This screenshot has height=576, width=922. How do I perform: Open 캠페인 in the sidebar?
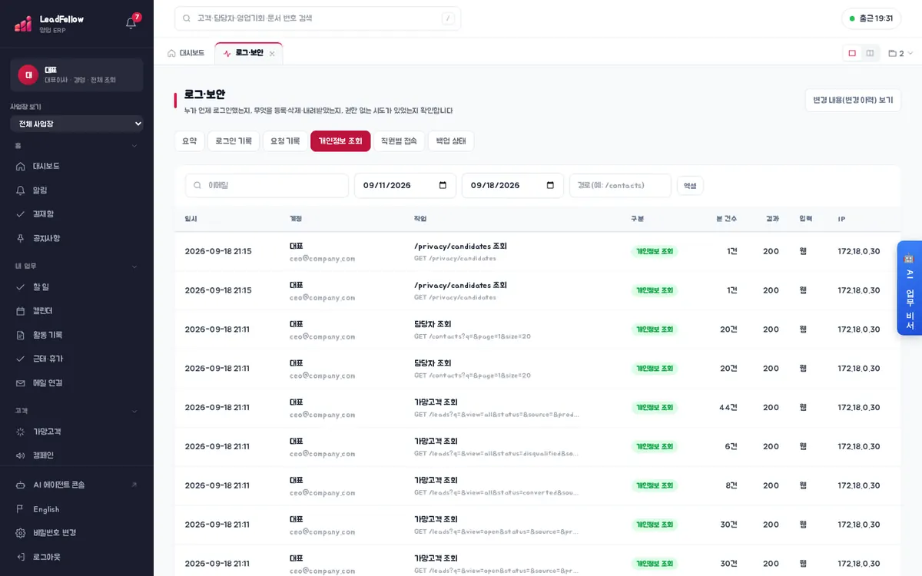point(77,455)
